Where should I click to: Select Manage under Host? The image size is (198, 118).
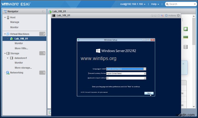15,22
